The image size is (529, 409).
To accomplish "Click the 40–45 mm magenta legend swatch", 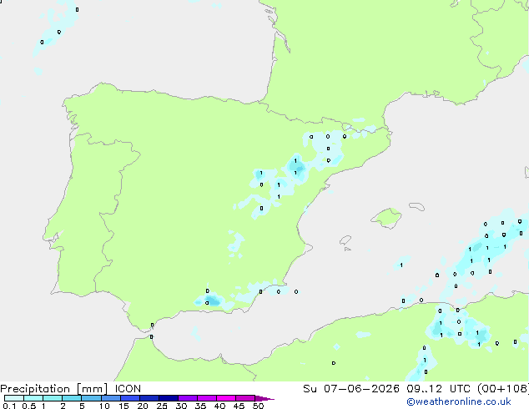I will (x=226, y=398).
